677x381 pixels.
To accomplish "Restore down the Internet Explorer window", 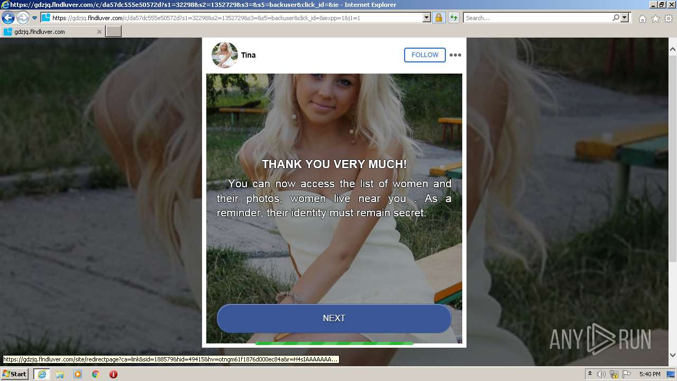I will click(662, 5).
